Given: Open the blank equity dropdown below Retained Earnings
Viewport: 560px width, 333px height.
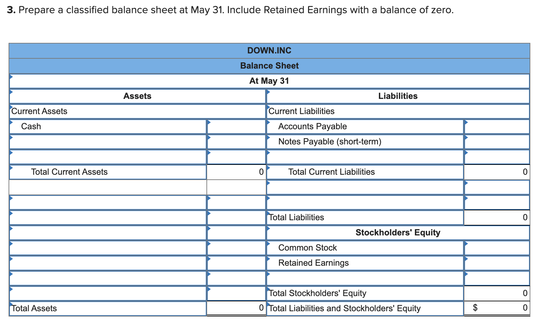Looking at the screenshot, I should click(x=365, y=278).
